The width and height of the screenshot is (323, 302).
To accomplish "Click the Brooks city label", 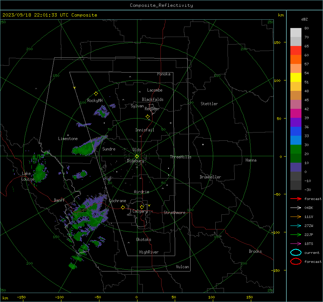I will [255, 251].
